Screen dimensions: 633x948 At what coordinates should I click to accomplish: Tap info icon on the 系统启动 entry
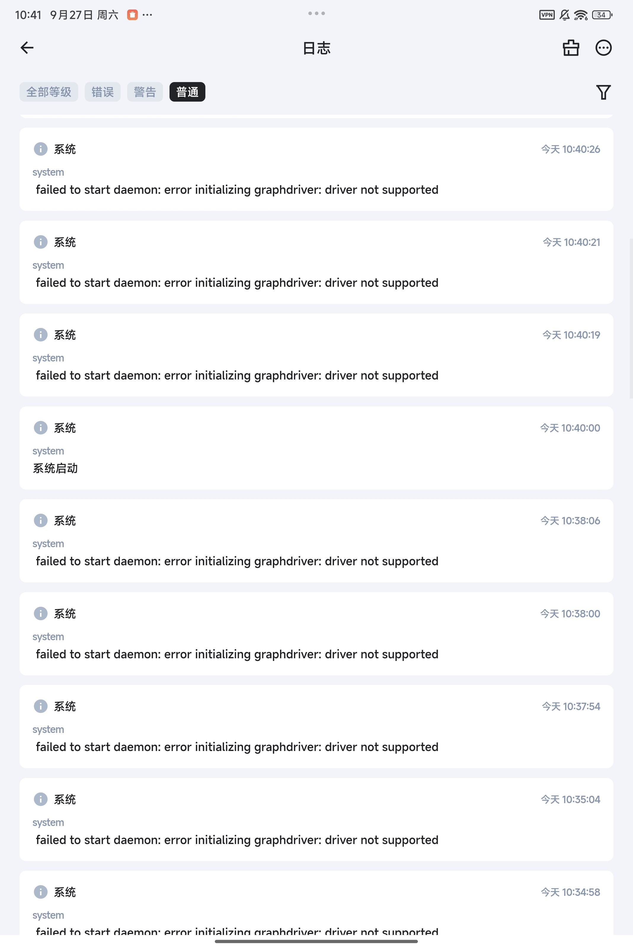pyautogui.click(x=41, y=427)
